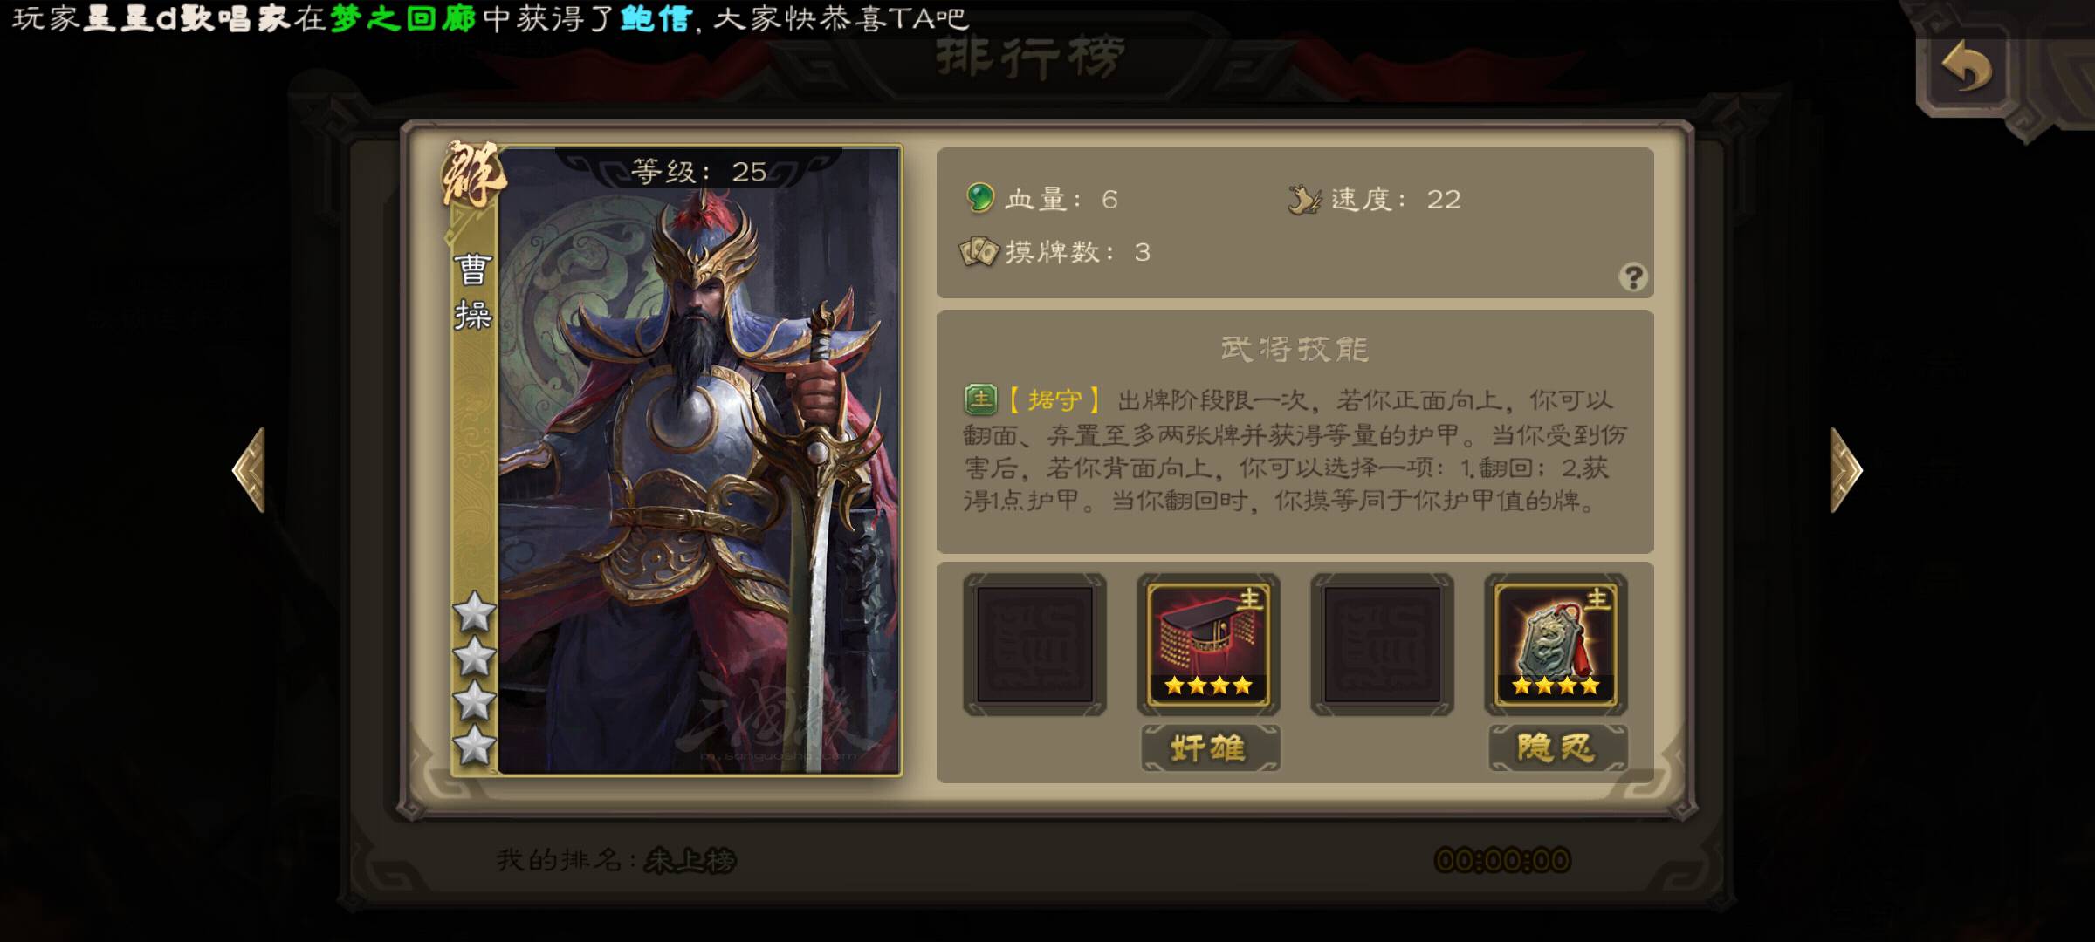This screenshot has height=942, width=2095.
Task: Click the green 主 skill badge
Action: click(x=980, y=399)
